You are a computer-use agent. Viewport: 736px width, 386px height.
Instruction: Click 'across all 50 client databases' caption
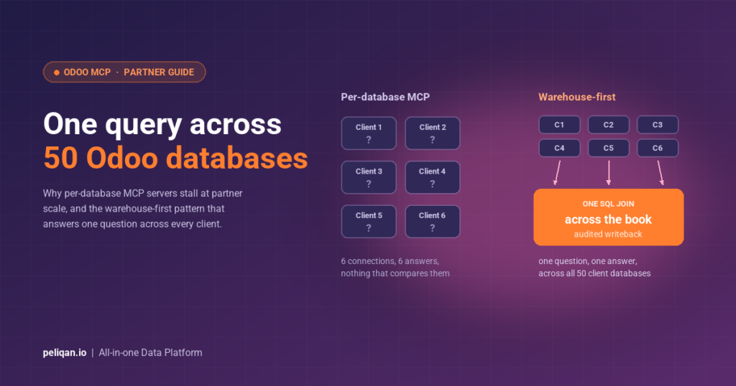pyautogui.click(x=594, y=273)
